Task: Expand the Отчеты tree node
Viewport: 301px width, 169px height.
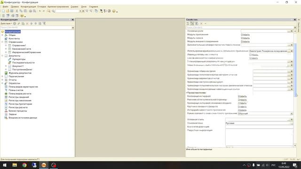Action: click(x=2, y=80)
